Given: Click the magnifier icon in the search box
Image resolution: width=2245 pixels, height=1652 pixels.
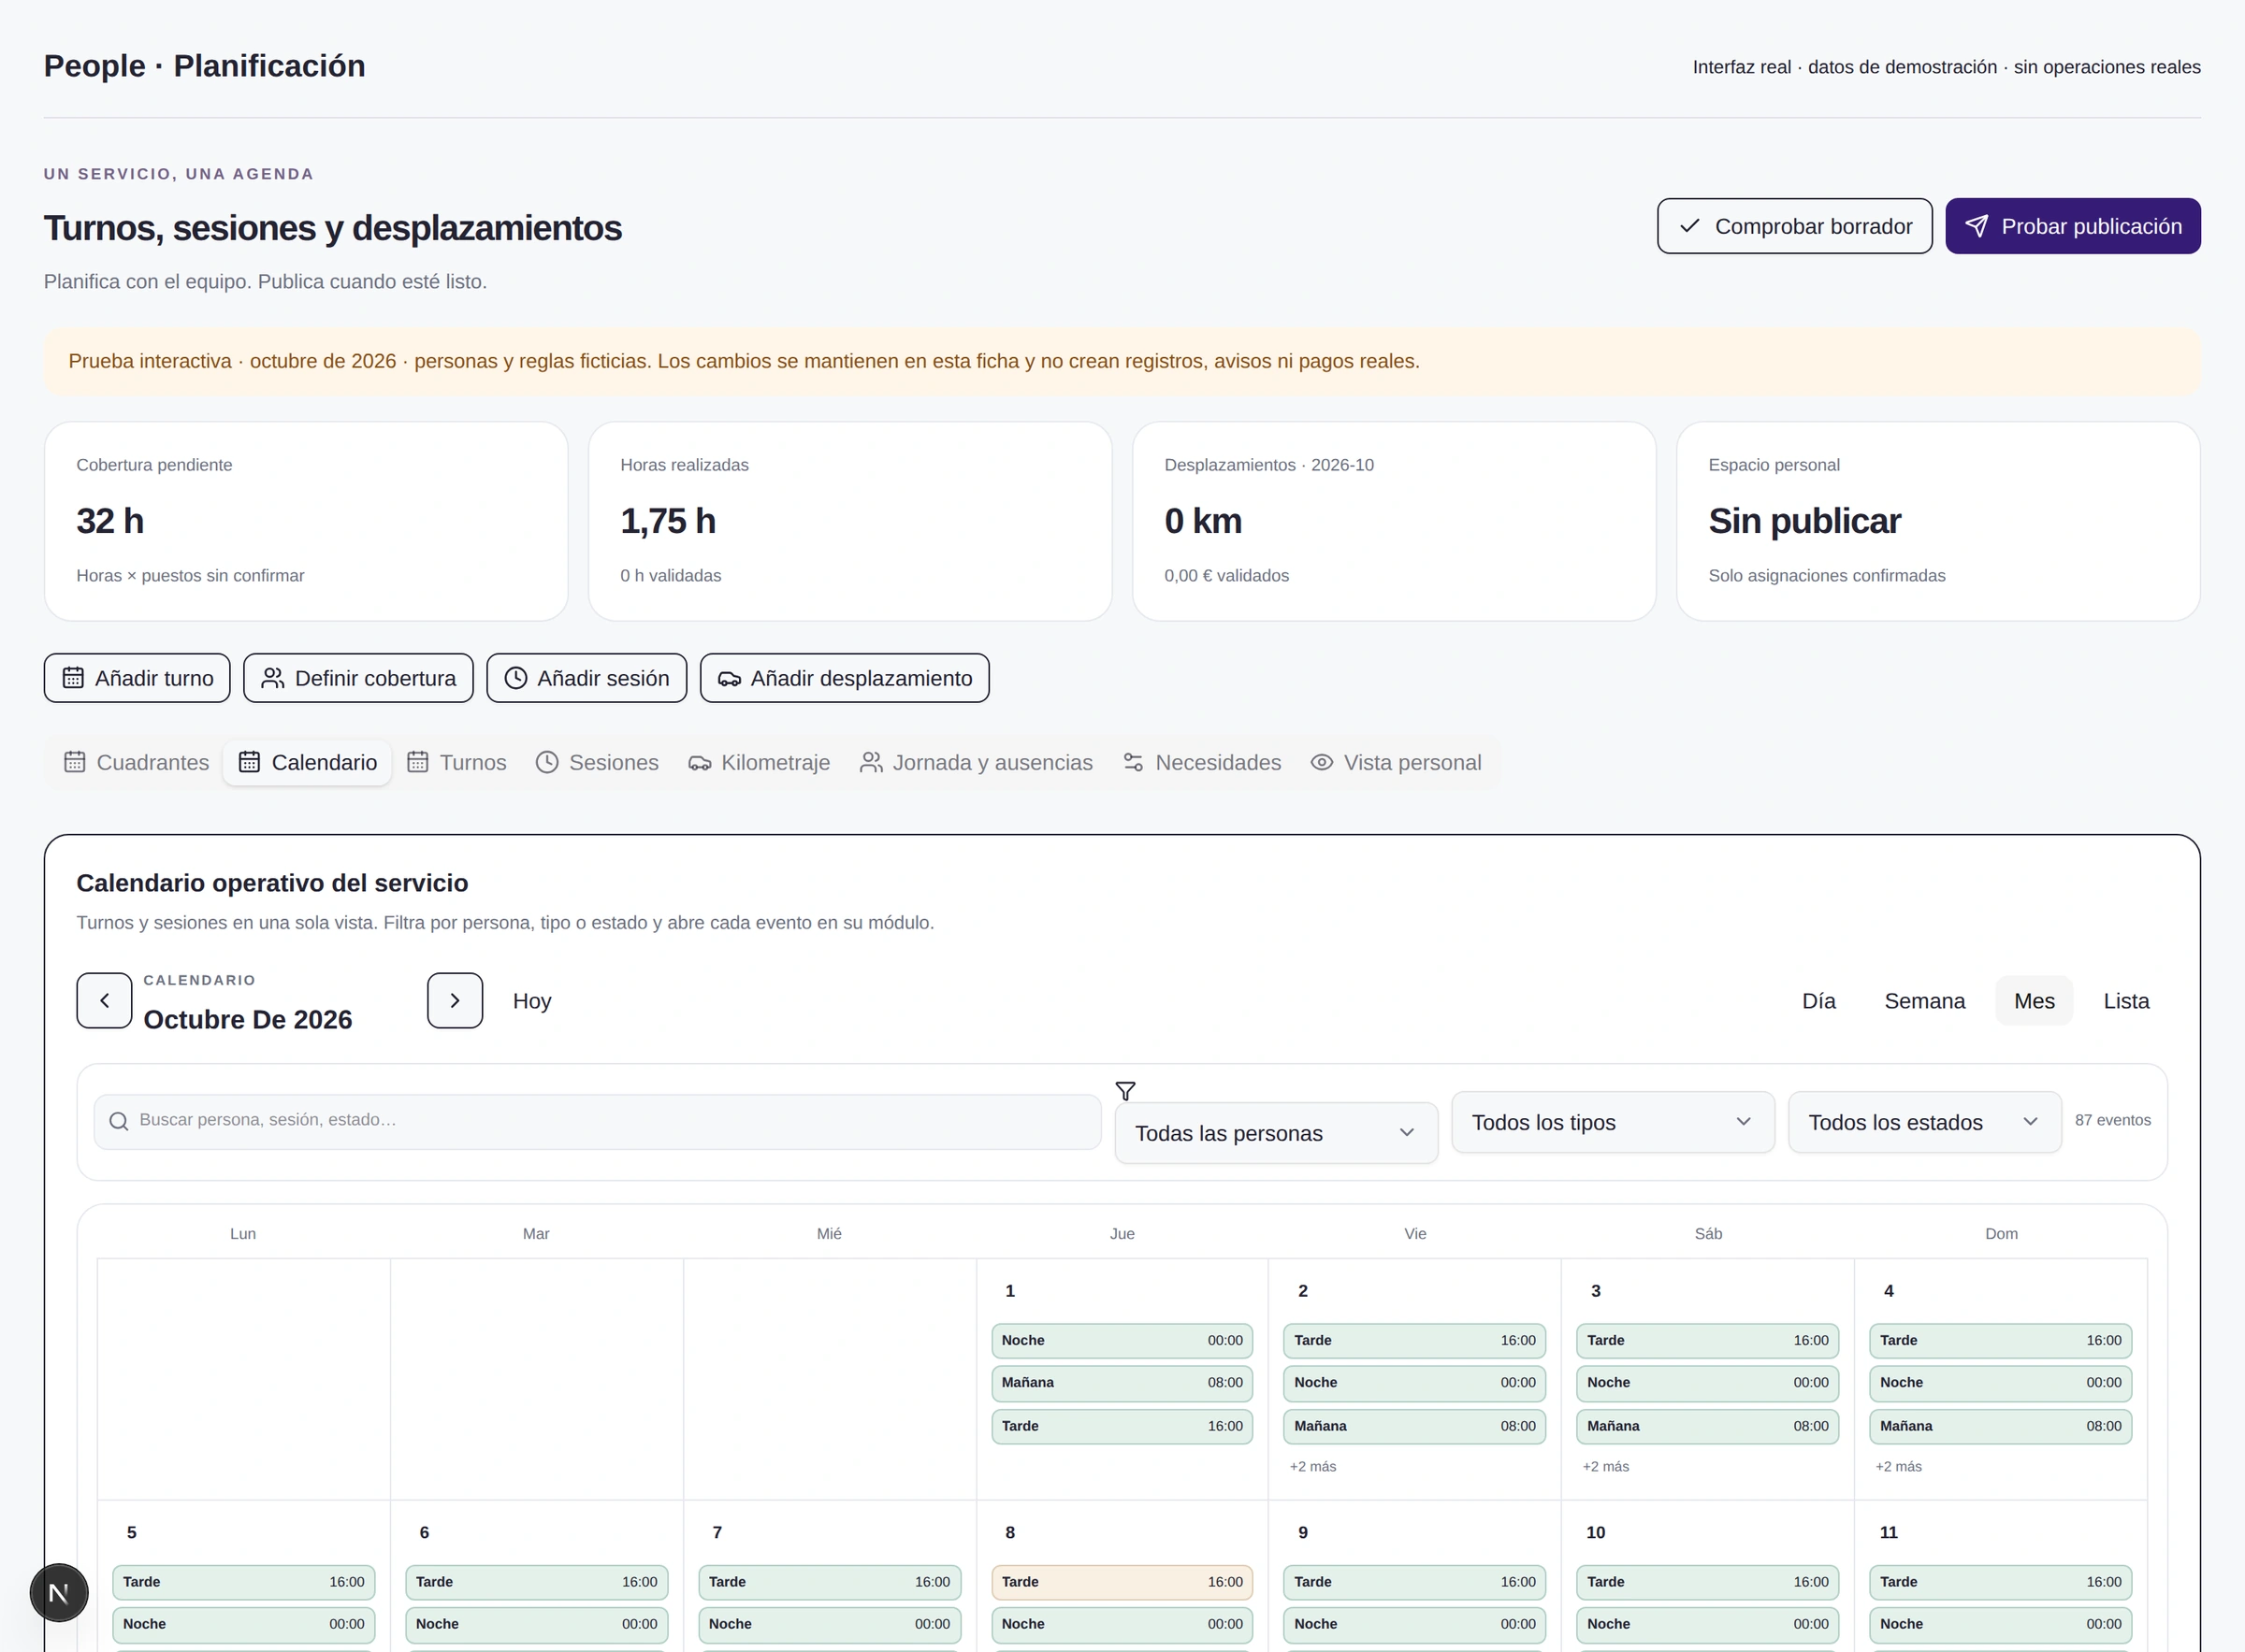Looking at the screenshot, I should 118,1121.
